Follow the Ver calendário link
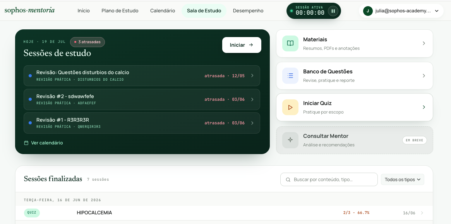Image resolution: width=451 pixels, height=224 pixels. tap(43, 143)
